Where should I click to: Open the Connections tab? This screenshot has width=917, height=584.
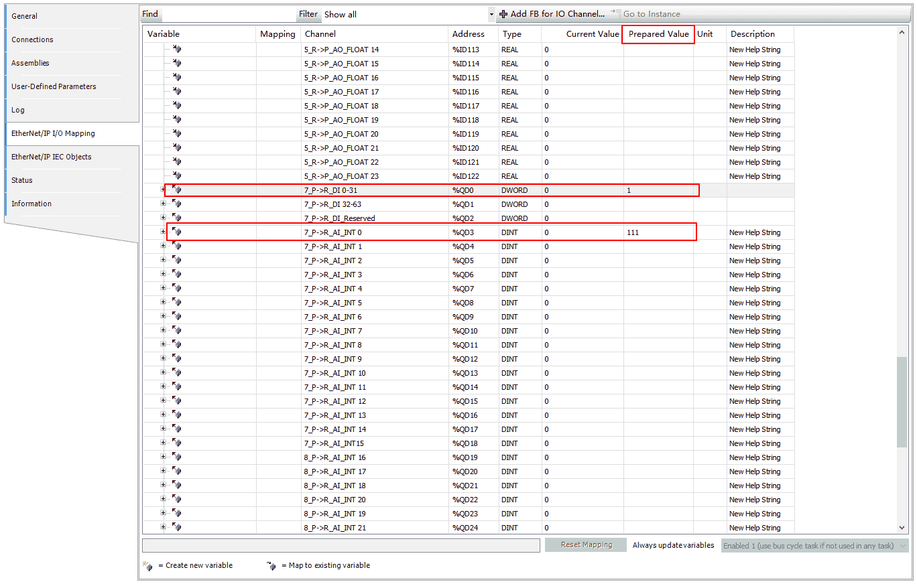click(32, 40)
